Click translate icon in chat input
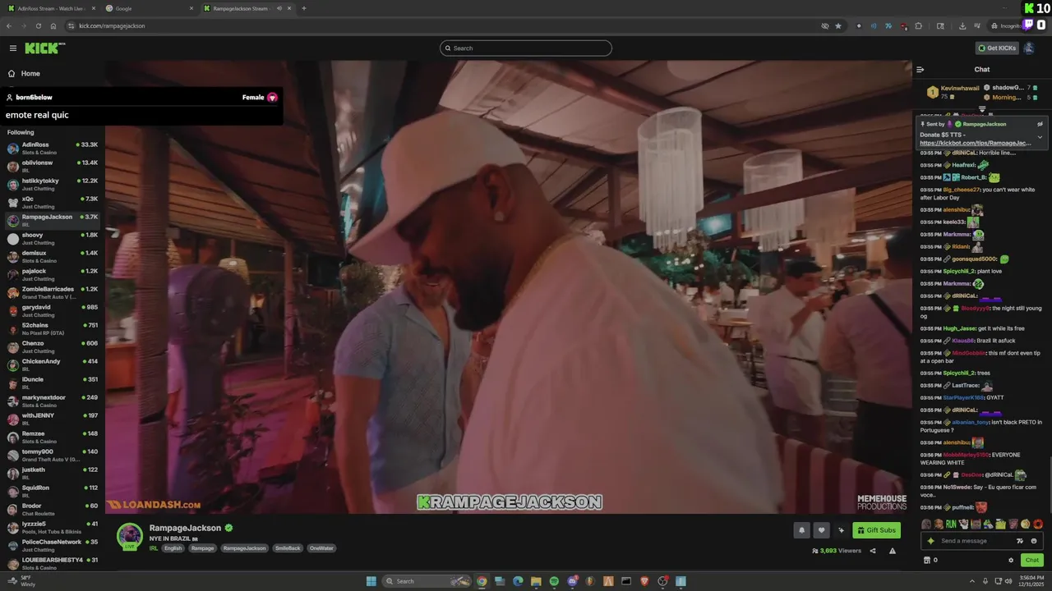Viewport: 1052px width, 591px height. click(x=1020, y=541)
